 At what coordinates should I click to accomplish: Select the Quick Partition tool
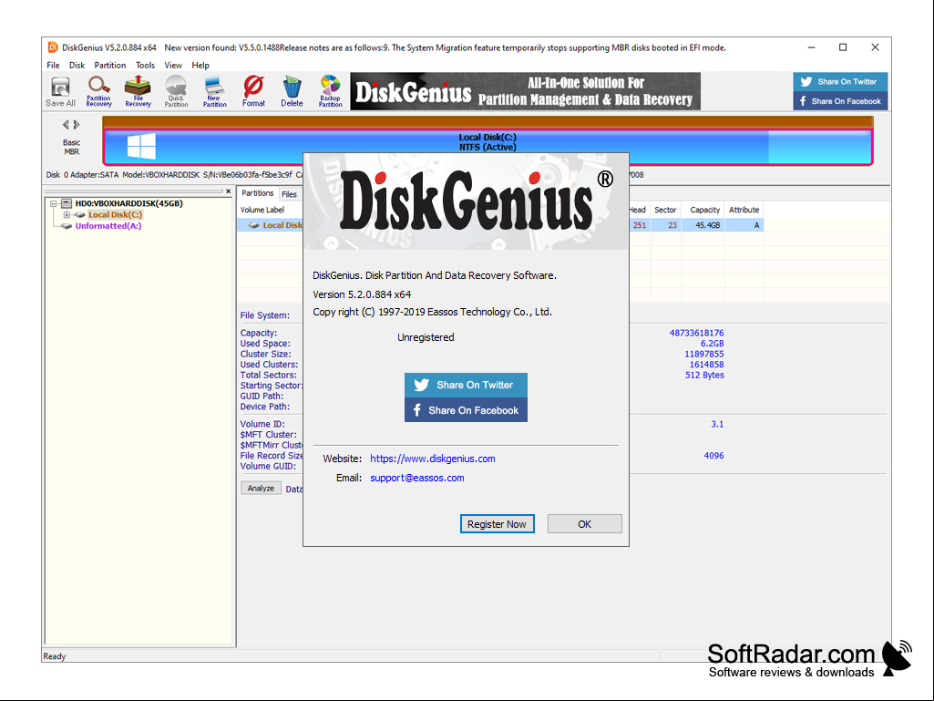pos(176,92)
